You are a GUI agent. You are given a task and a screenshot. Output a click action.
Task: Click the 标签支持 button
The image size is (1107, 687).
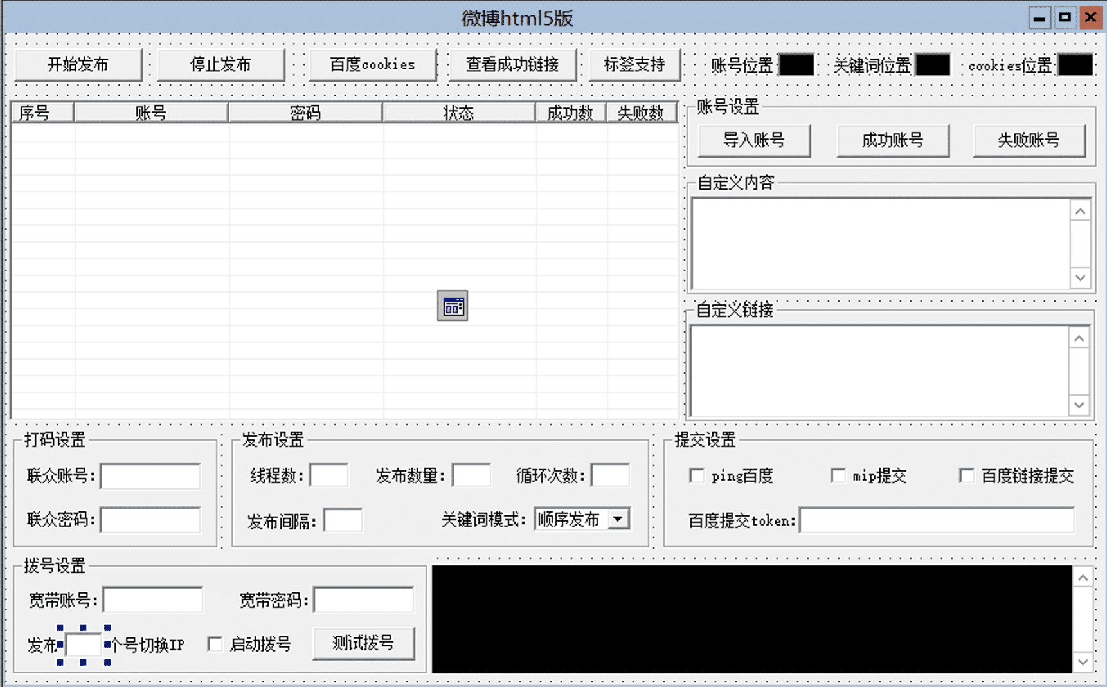[634, 64]
